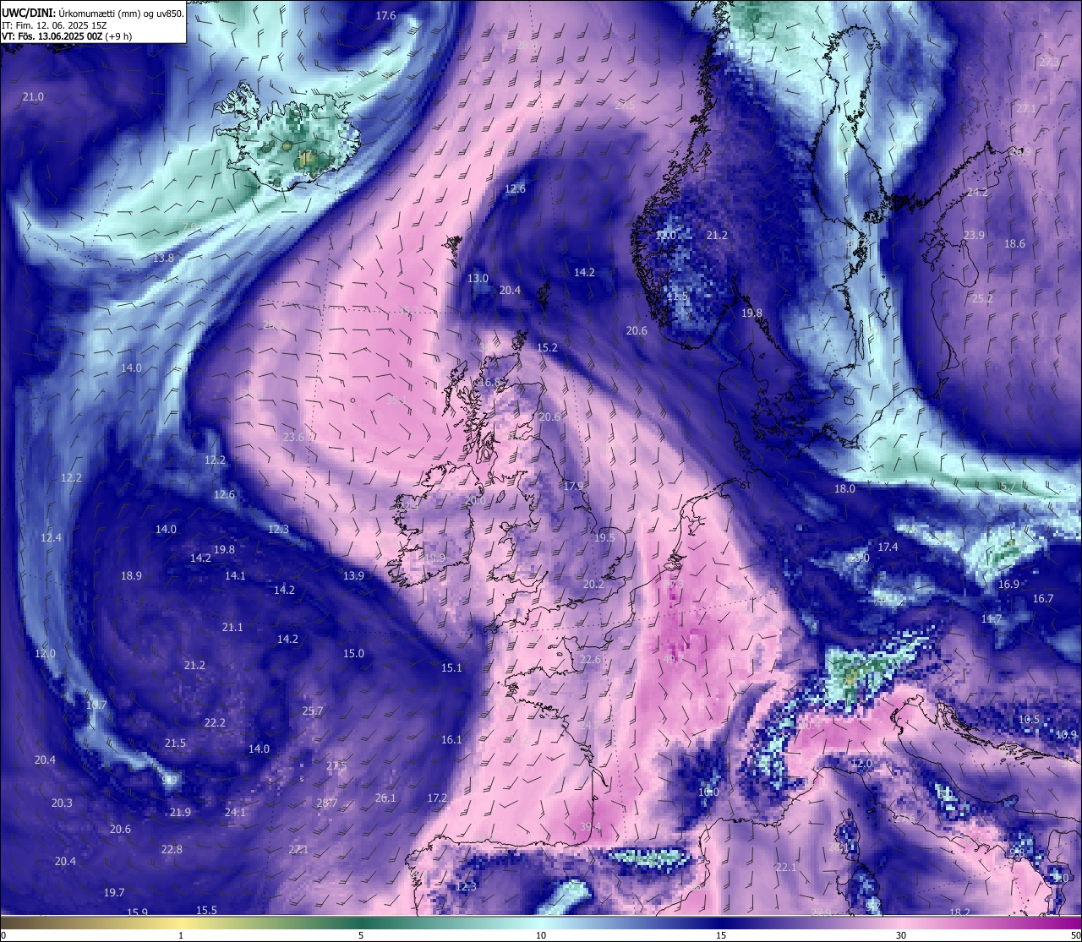
Task: Select the '21.1' value over the Atlantic
Action: coord(232,627)
